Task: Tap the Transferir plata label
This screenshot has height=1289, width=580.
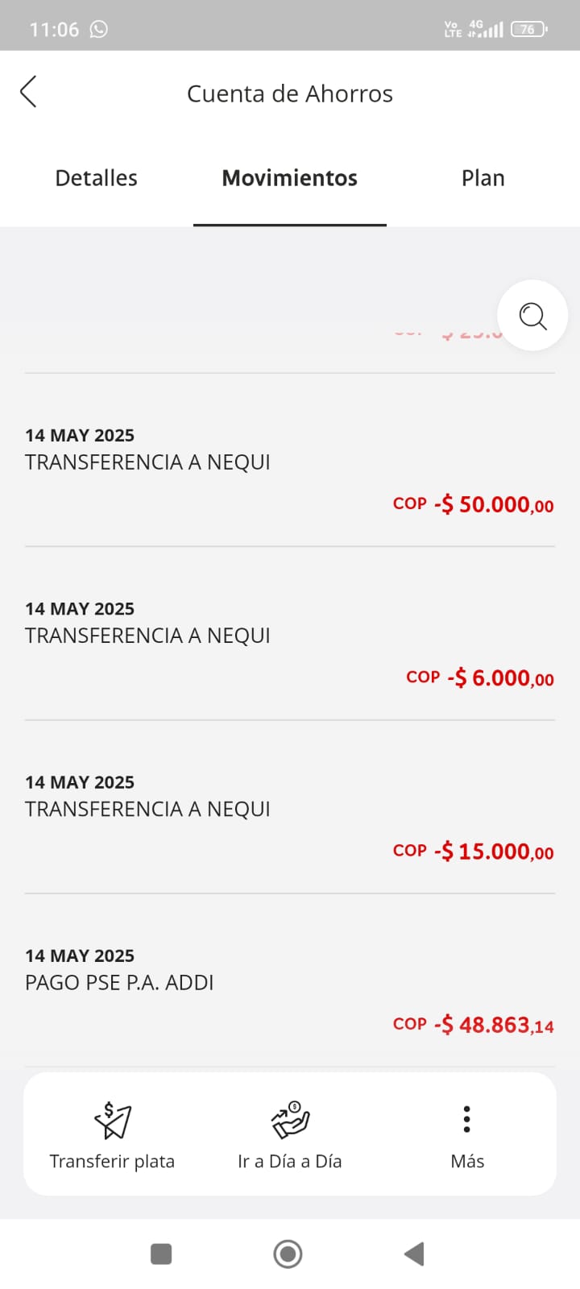Action: pos(112,1161)
